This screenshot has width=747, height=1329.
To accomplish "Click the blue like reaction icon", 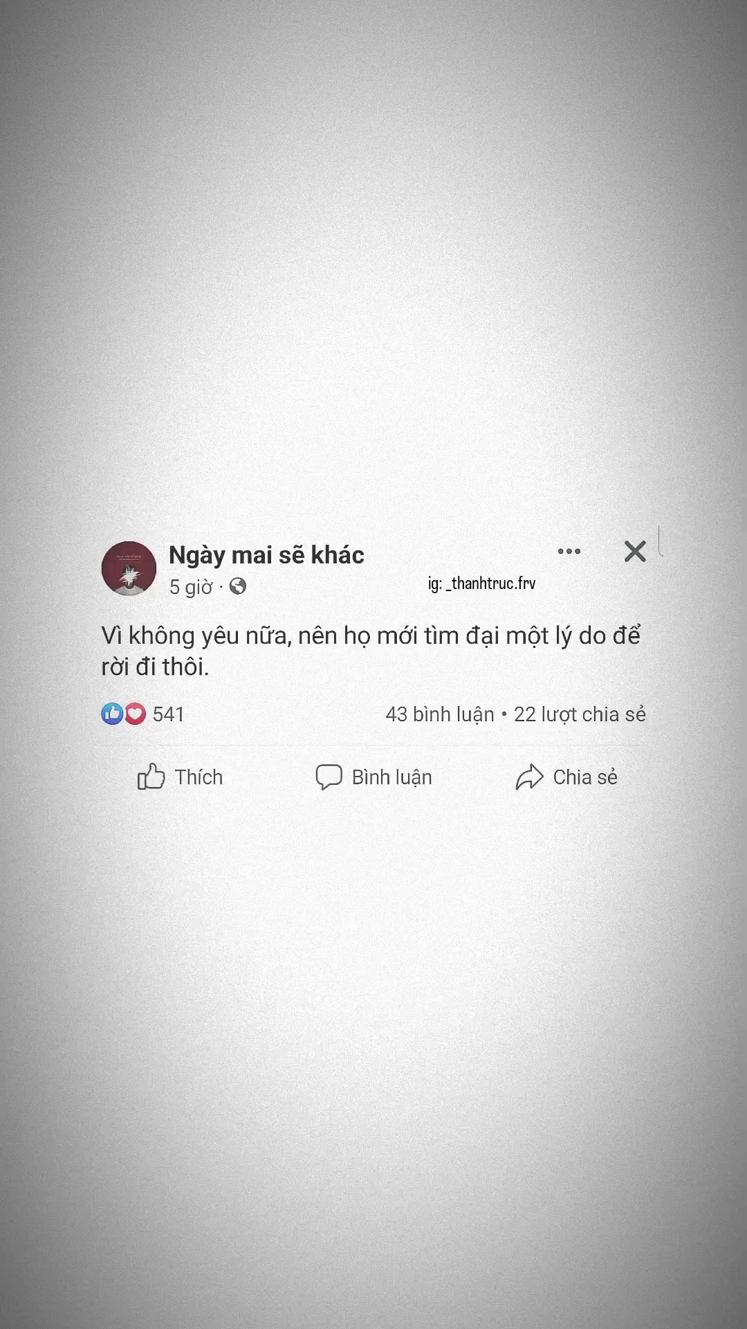I will tap(112, 714).
